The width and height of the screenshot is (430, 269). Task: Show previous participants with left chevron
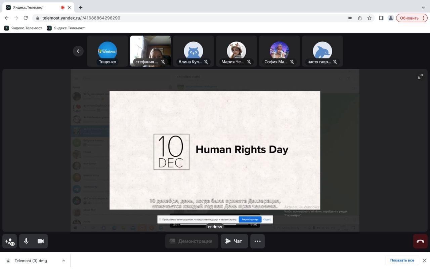click(78, 51)
